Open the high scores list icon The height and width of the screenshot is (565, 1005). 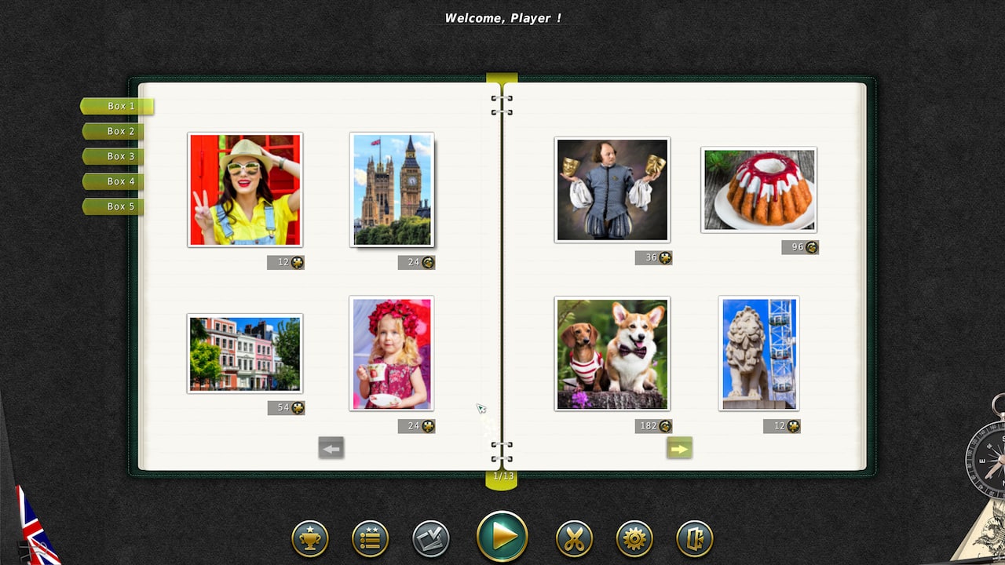[371, 539]
